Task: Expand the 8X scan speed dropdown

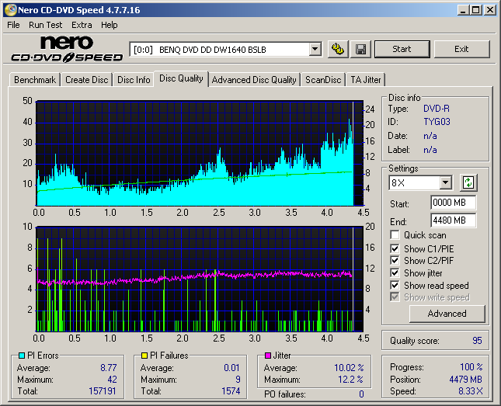Action: (445, 183)
